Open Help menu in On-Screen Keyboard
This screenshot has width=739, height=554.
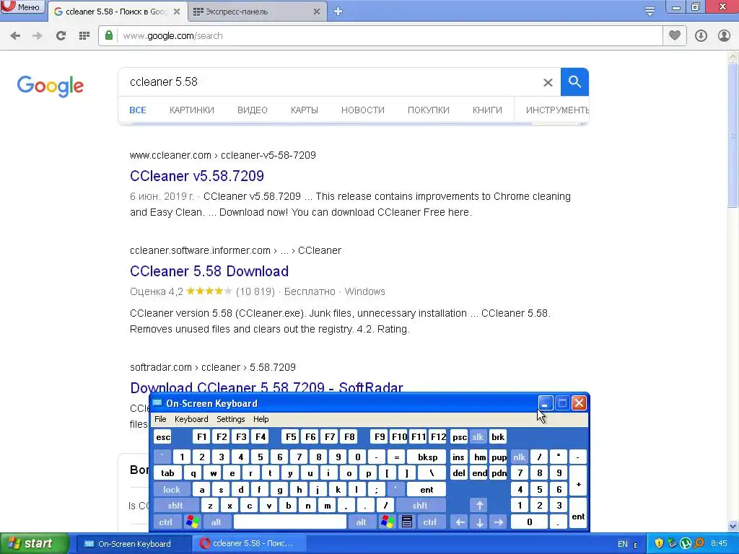coord(261,419)
